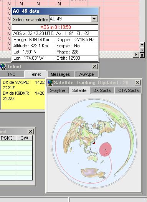Switch to the AGWpe tab
Viewport: 147px width, 202px height.
pyautogui.click(x=86, y=74)
